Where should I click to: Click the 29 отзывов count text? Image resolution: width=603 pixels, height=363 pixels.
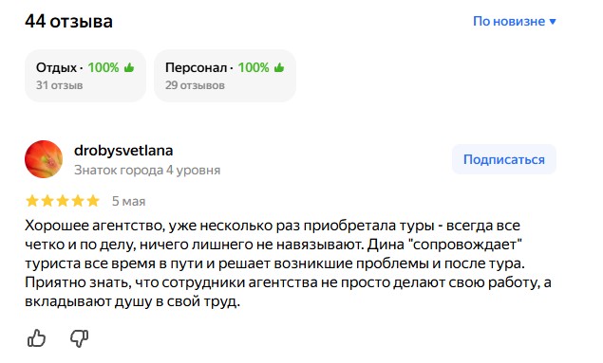(x=195, y=85)
